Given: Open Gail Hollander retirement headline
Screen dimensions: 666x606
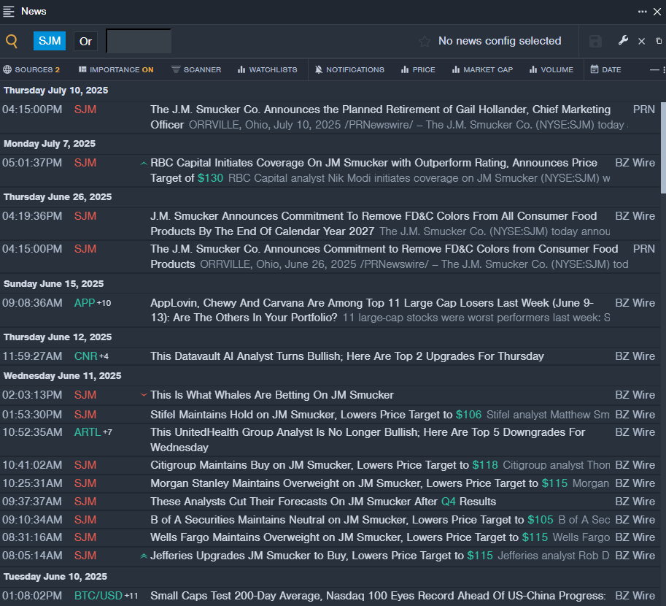Looking at the screenshot, I should (380, 117).
